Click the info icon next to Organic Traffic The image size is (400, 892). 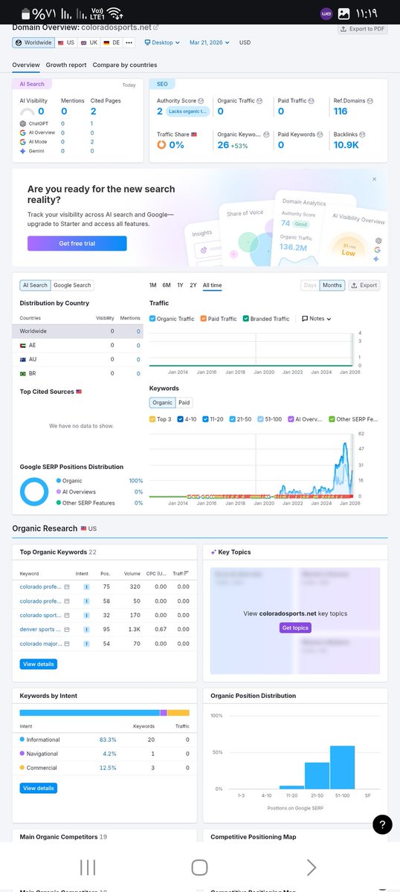260,100
